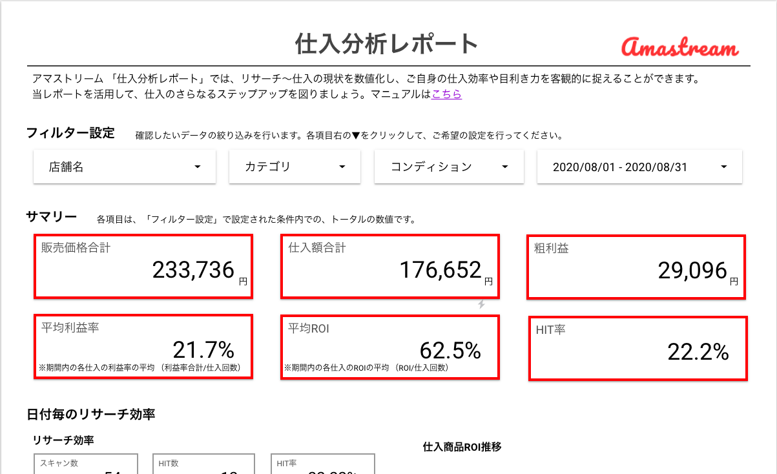
Task: Click the 62.5% value
Action: (451, 351)
